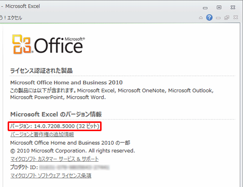Click the Home and Business 2010 の一部 line
The height and width of the screenshot is (187, 243).
70,143
